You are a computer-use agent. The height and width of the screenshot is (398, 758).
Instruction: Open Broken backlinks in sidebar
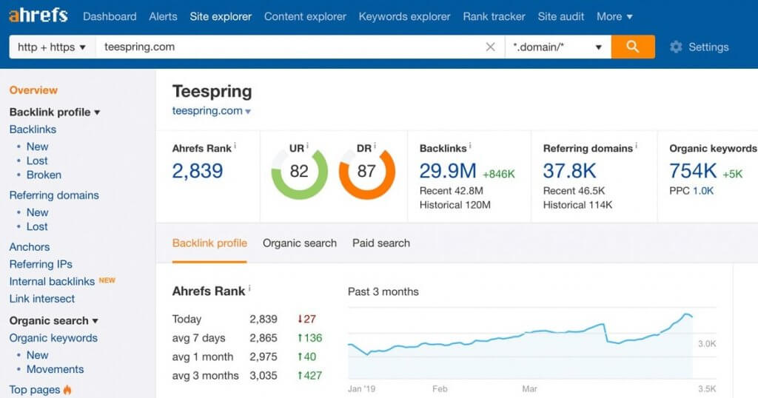coord(44,175)
